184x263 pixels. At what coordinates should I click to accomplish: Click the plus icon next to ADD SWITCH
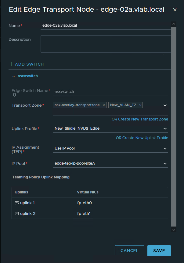11,64
